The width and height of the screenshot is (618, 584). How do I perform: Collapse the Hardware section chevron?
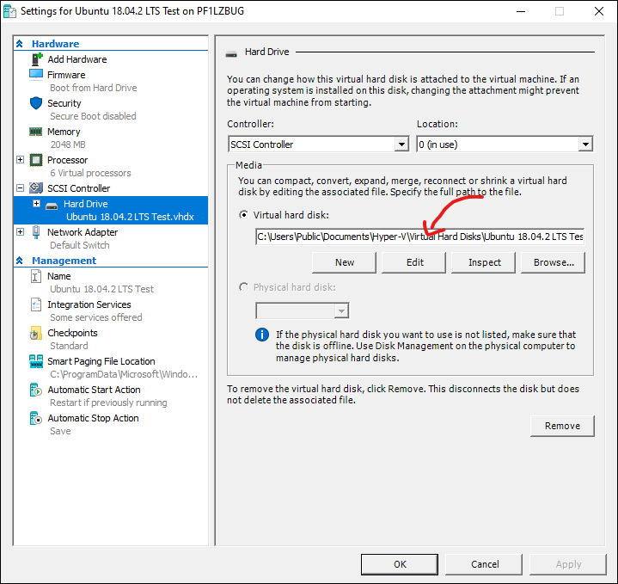click(x=20, y=44)
